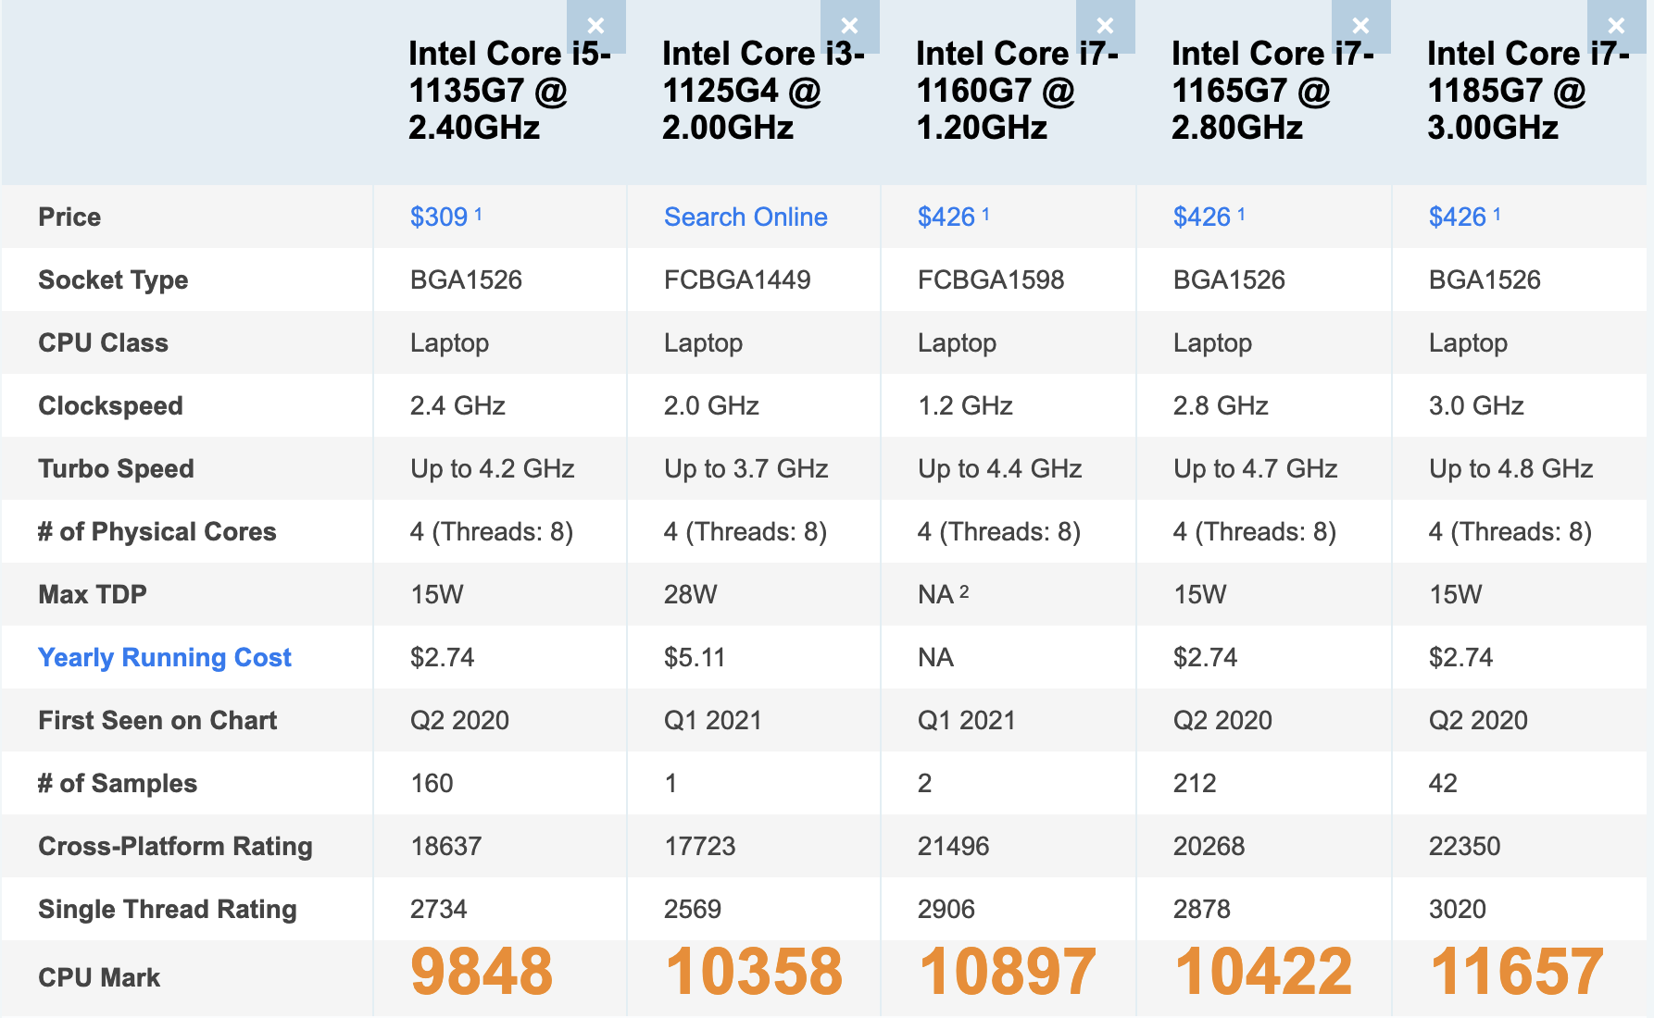The width and height of the screenshot is (1654, 1018).
Task: Open the i7-1185G7 $426 price link
Action: click(1458, 217)
